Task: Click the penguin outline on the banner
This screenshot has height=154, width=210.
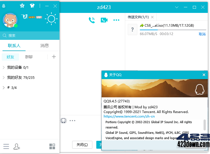Action: [200, 89]
